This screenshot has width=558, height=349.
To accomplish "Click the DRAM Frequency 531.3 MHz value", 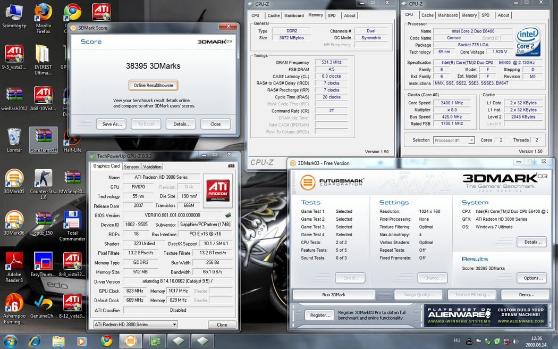I will (x=331, y=62).
